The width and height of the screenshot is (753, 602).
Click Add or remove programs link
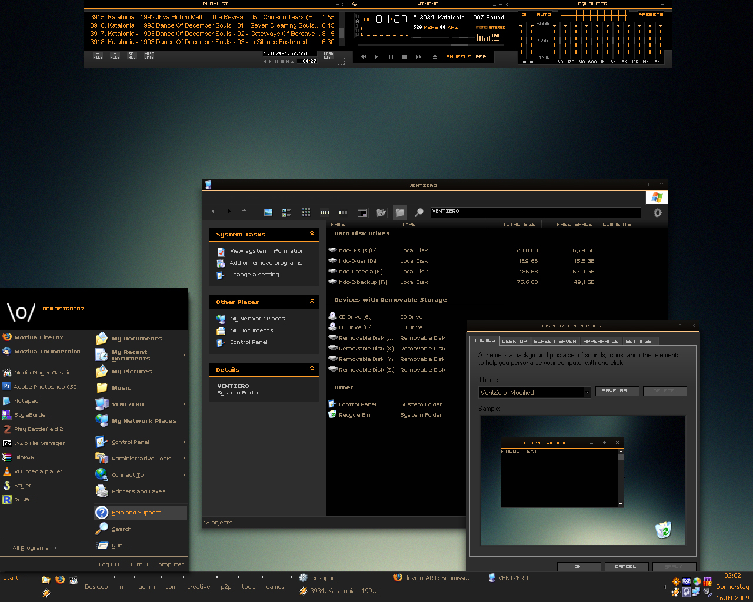266,263
